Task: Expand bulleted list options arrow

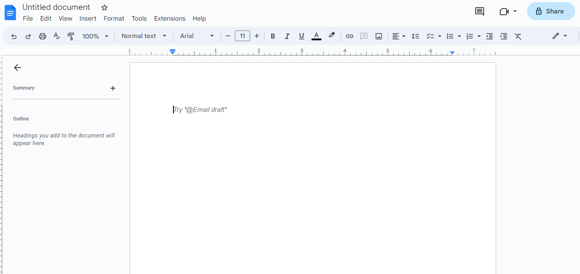Action: tap(459, 36)
